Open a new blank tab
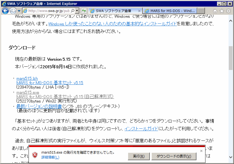Viewport: 234px width, 164px height. pyautogui.click(x=201, y=11)
